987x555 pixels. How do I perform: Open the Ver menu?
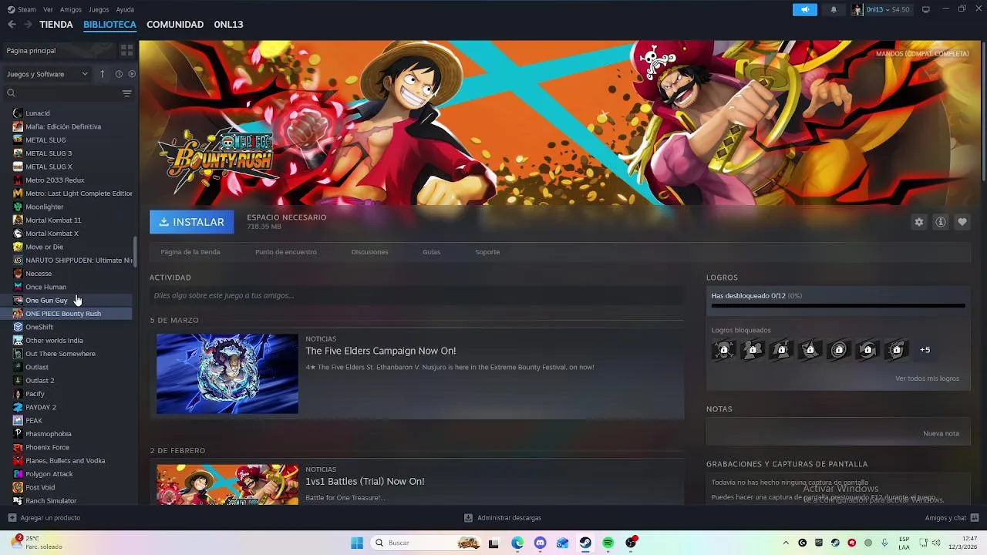(48, 9)
